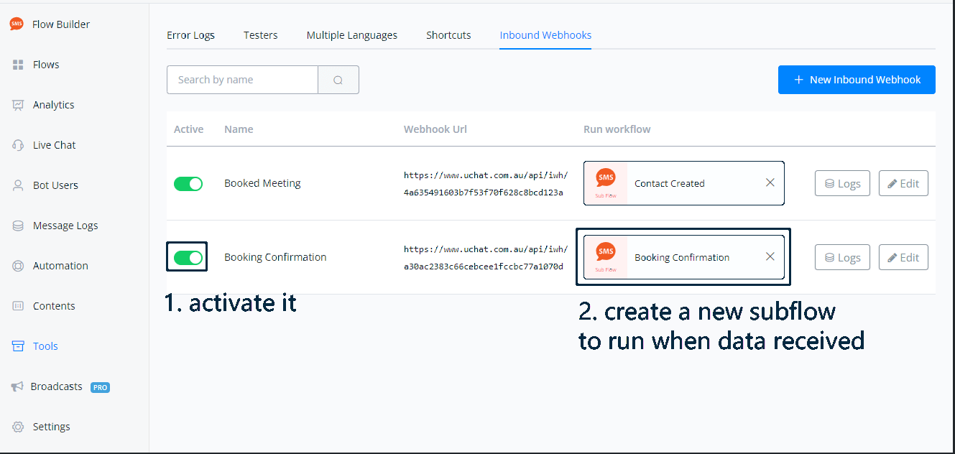Click the PRO badge next to Broadcasts

pyautogui.click(x=100, y=387)
